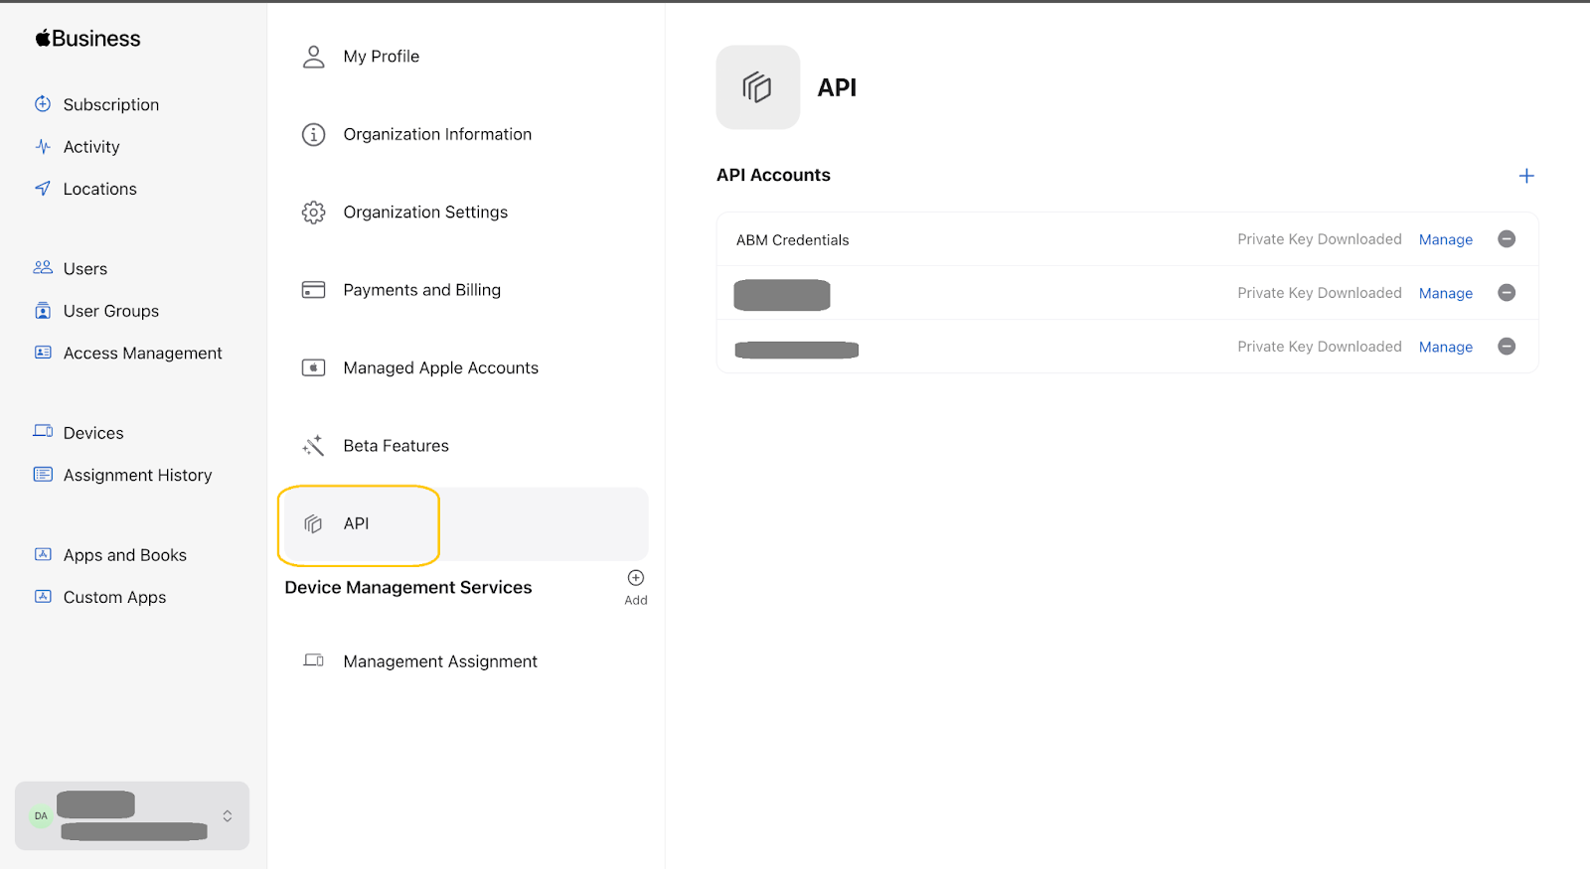The width and height of the screenshot is (1590, 869).
Task: Click ABM Credentials 'Private Key Downloaded' status
Action: point(1320,239)
